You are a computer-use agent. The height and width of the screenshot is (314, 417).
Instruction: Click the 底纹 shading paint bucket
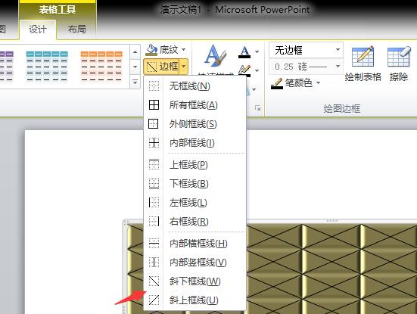[151, 49]
